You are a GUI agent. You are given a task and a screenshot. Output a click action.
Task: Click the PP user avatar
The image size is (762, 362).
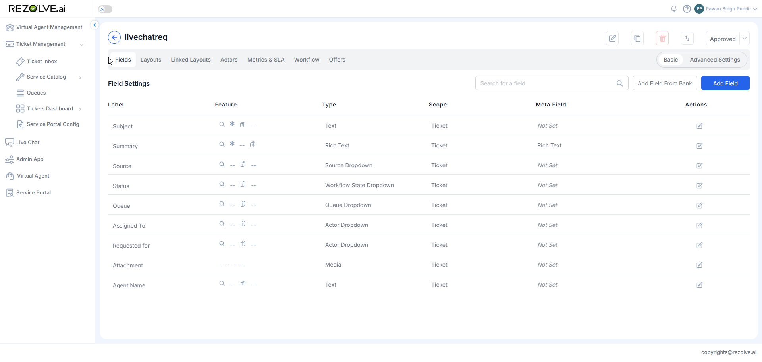coord(699,9)
